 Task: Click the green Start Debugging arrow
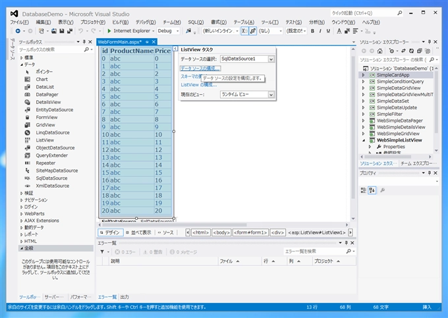(x=109, y=31)
